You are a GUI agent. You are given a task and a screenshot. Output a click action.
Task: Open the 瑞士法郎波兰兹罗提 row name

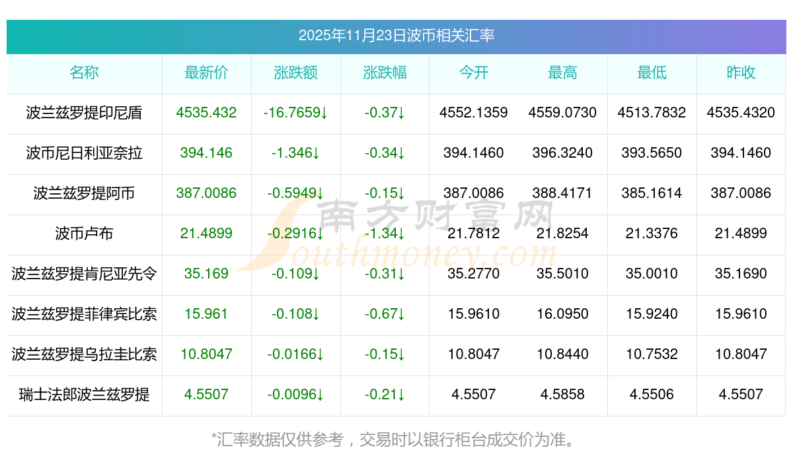point(84,395)
